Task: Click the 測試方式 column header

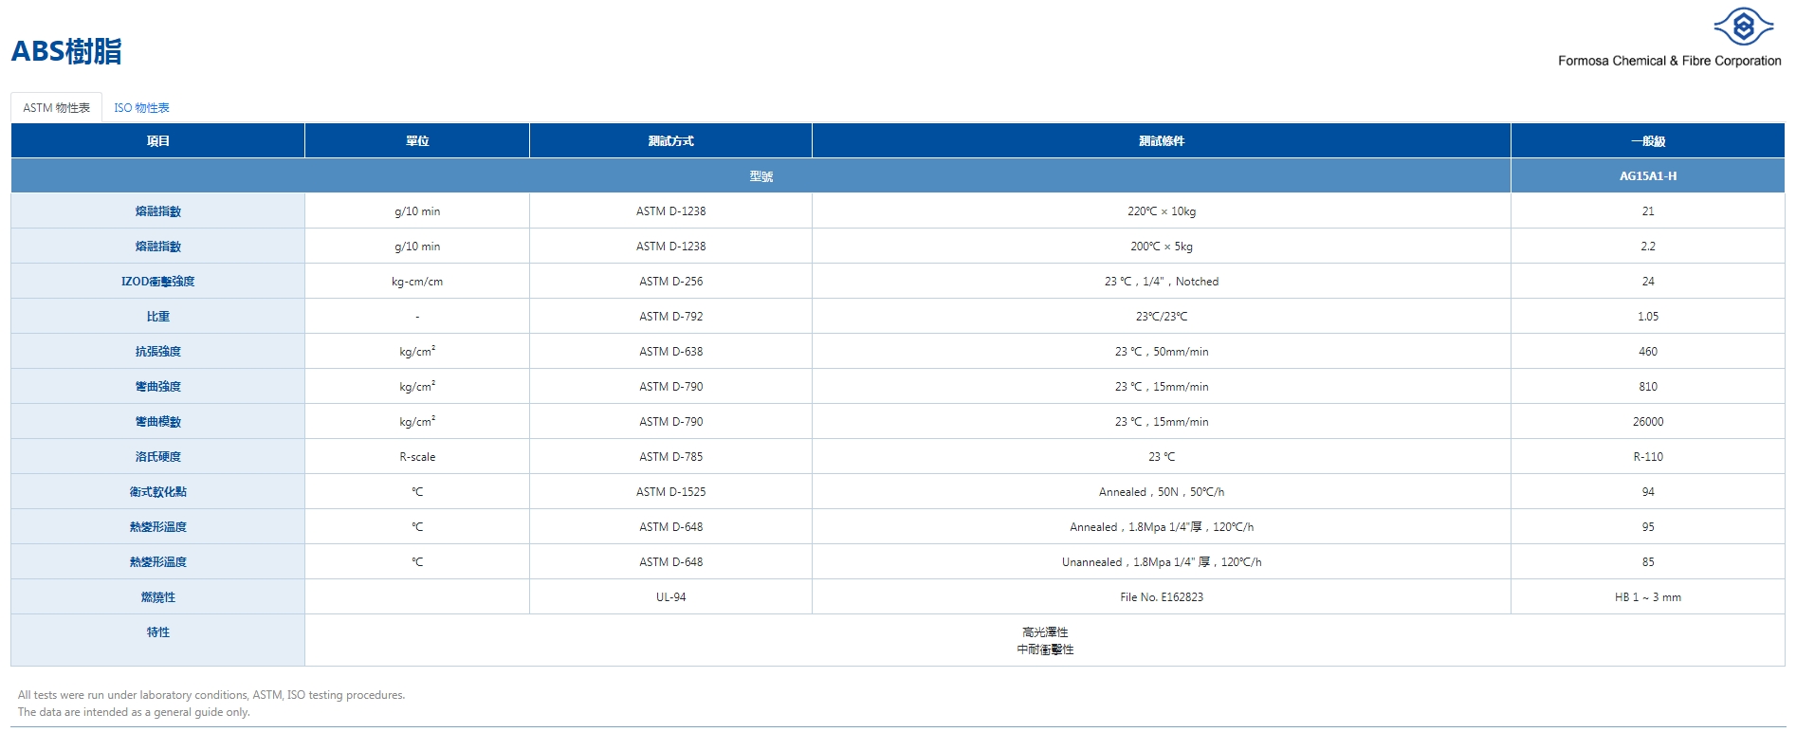Action: click(x=671, y=141)
